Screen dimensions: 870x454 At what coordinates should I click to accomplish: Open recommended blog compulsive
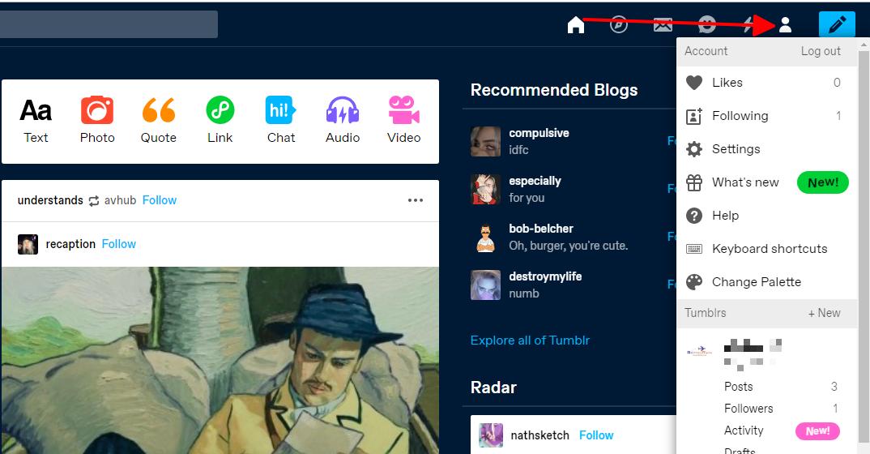tap(539, 133)
